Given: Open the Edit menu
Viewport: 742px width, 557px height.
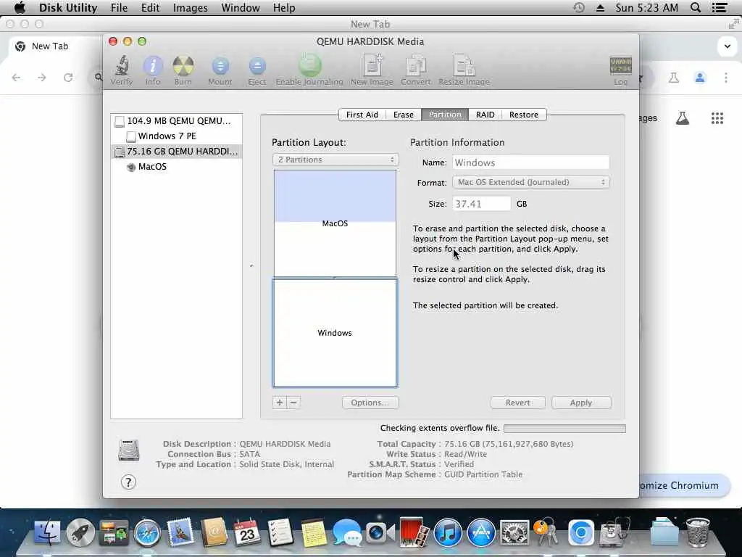Looking at the screenshot, I should pos(150,7).
